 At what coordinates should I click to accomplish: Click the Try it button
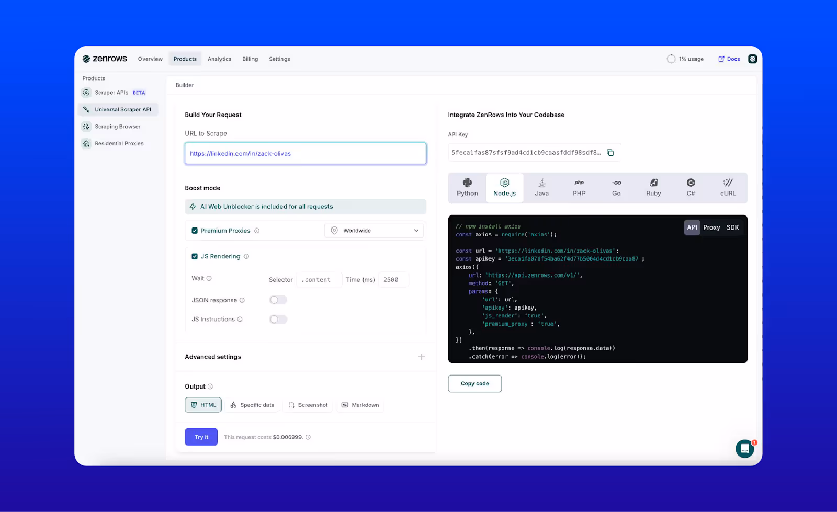tap(201, 437)
